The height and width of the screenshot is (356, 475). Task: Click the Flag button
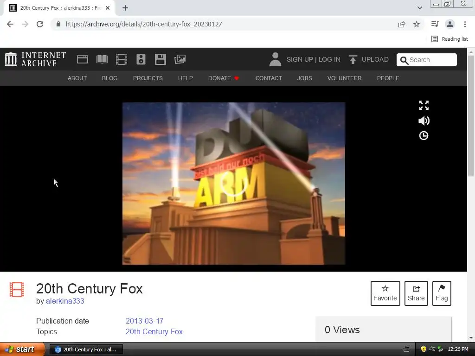point(442,293)
